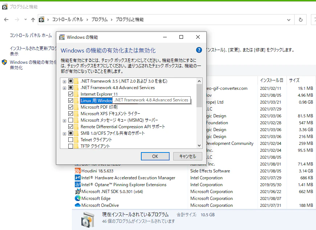Image resolution: width=316 pixels, height=230 pixels.
Task: Select the Houdini 18.5.633 program row
Action: [x=194, y=171]
